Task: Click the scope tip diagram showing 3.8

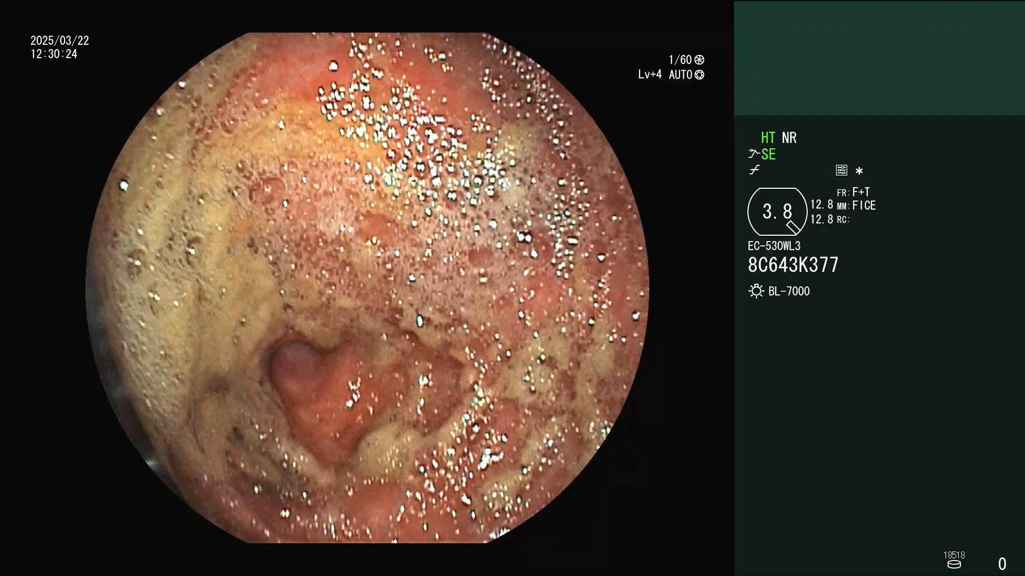Action: point(777,212)
